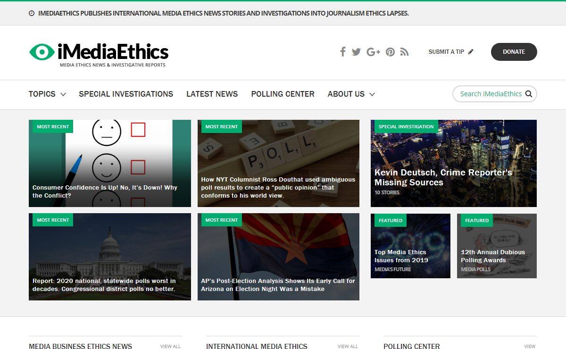Click the iMediaEthics eye logo
This screenshot has height=349, width=566.
[42, 52]
